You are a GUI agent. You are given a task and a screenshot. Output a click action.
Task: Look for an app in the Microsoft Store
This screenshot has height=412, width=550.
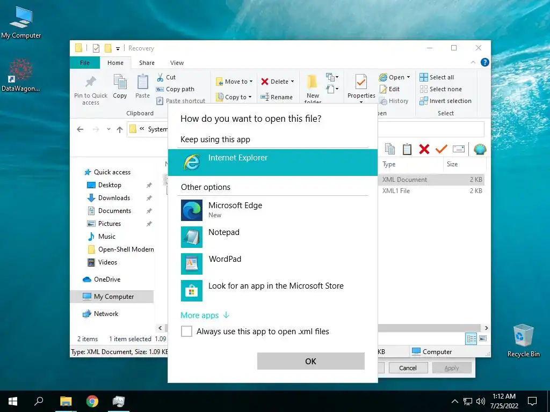272,290
